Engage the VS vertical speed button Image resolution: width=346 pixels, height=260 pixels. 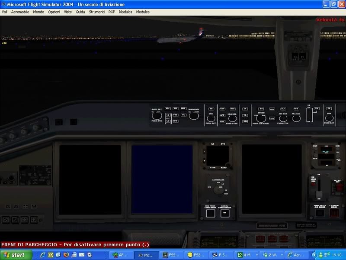point(317,109)
